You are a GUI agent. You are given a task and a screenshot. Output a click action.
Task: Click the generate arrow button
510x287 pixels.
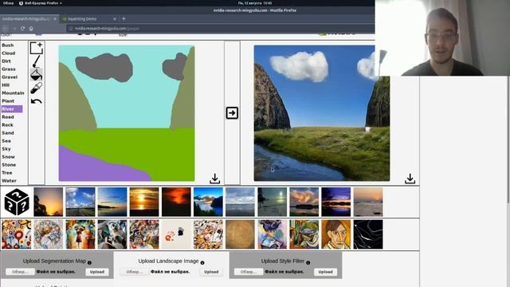pyautogui.click(x=232, y=113)
